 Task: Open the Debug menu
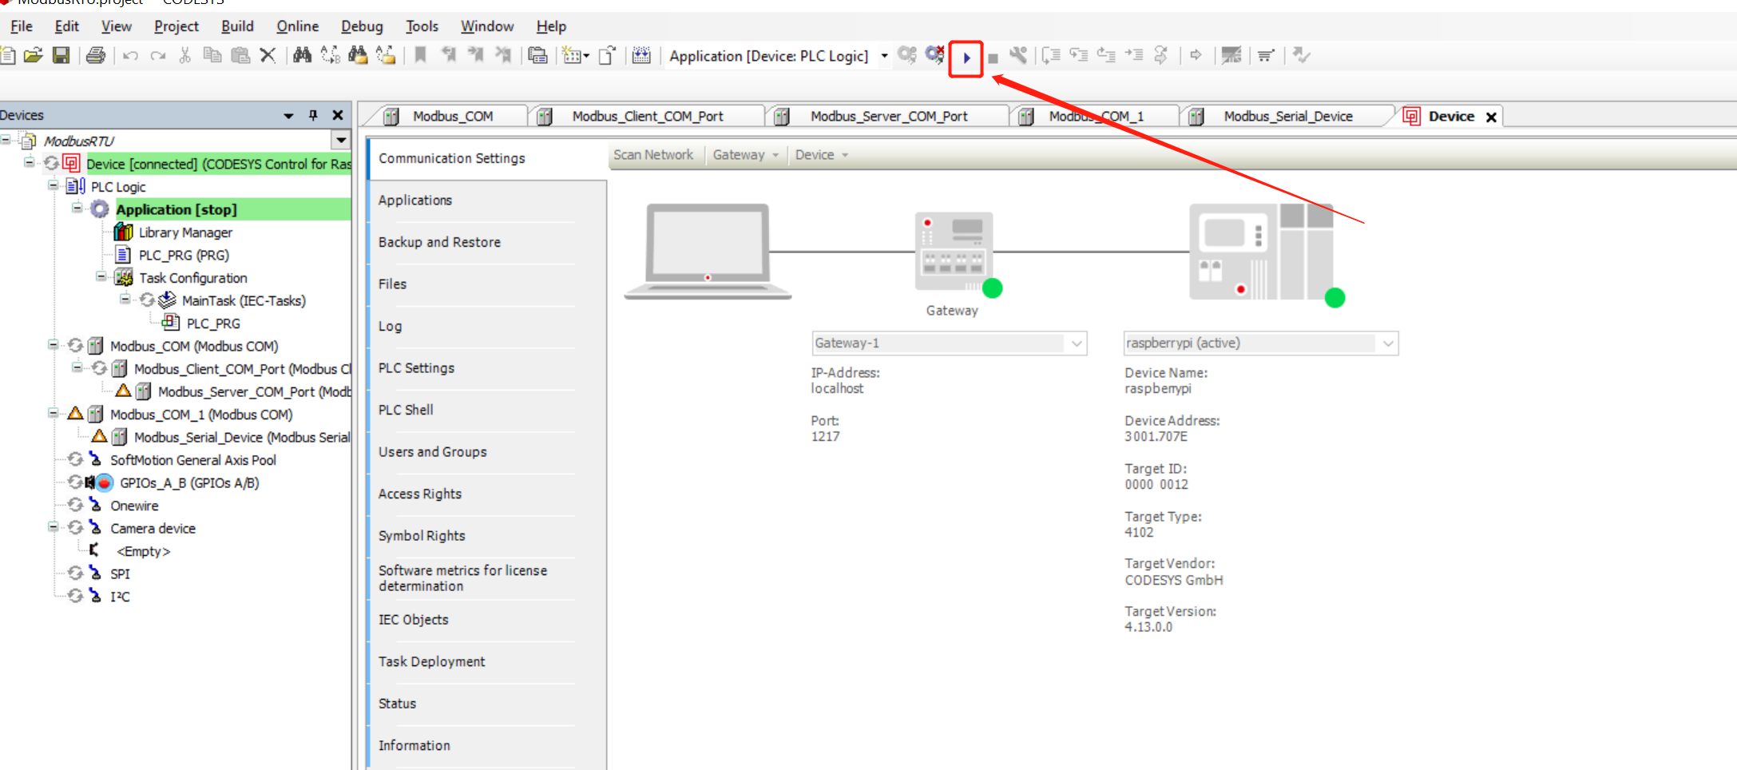(x=362, y=26)
